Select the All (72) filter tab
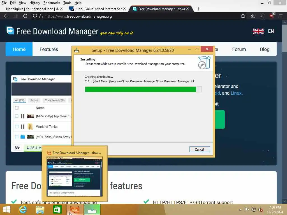The image size is (287, 215). [20, 100]
